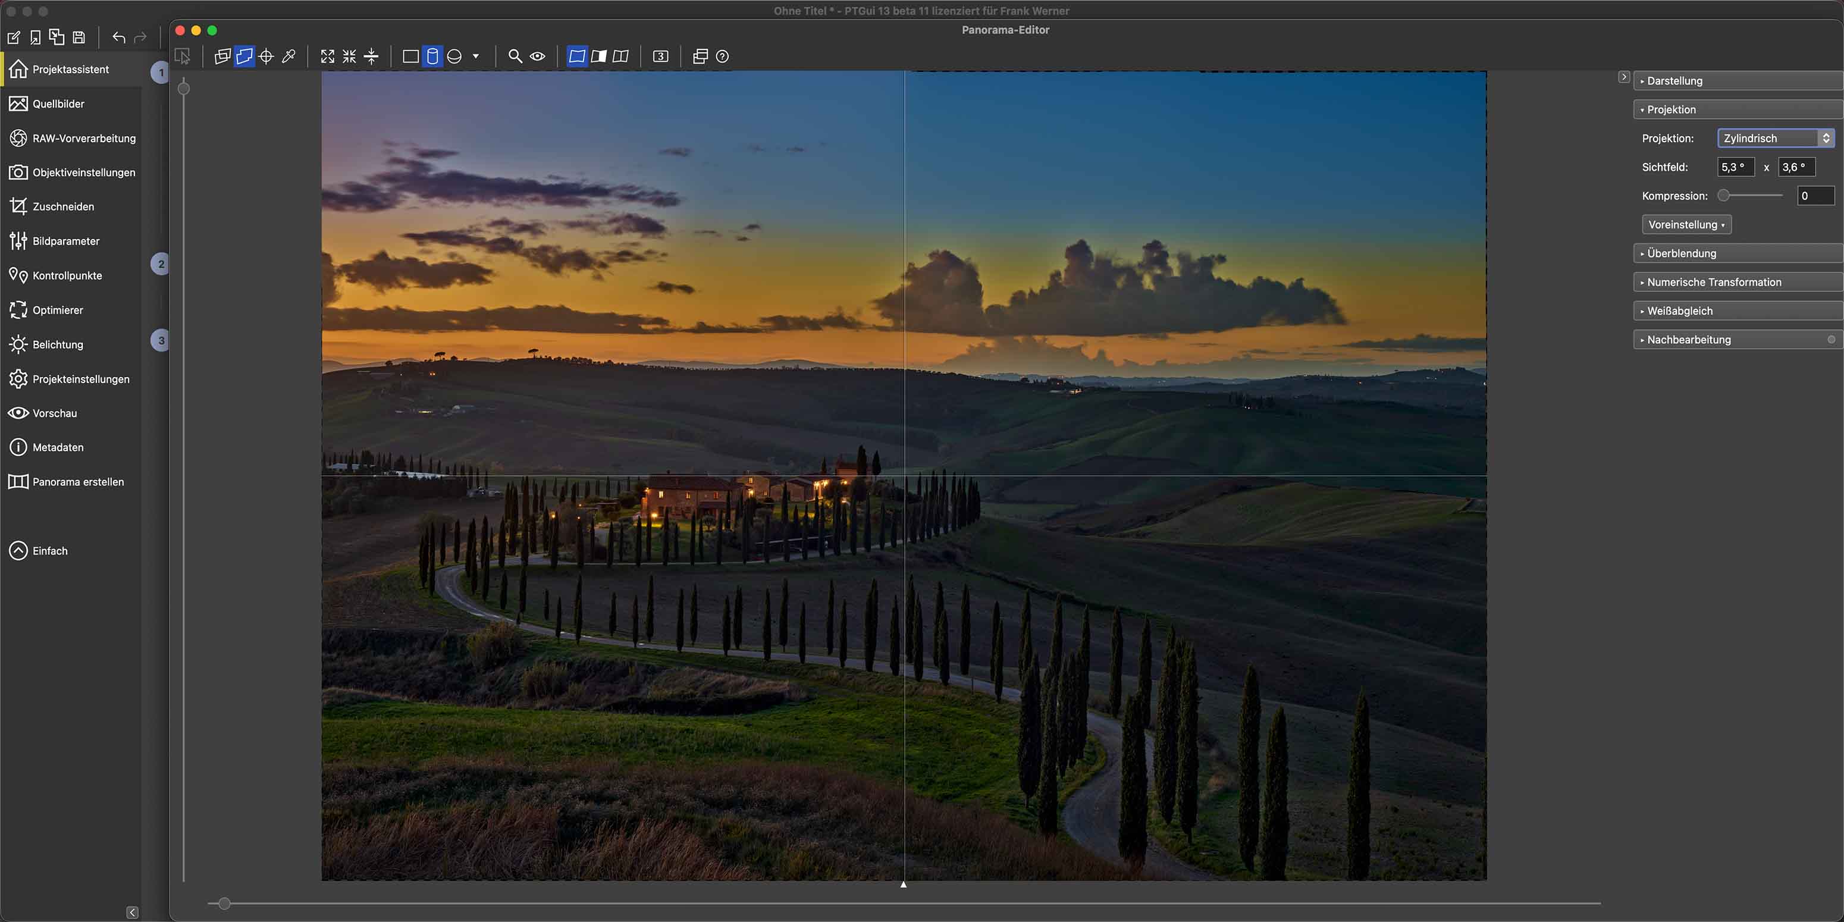The image size is (1844, 922).
Task: Toggle image numbers display icon
Action: coord(661,57)
